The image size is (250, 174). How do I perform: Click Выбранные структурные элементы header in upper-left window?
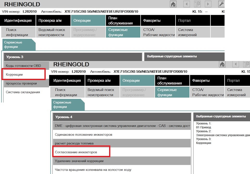pos(184,57)
